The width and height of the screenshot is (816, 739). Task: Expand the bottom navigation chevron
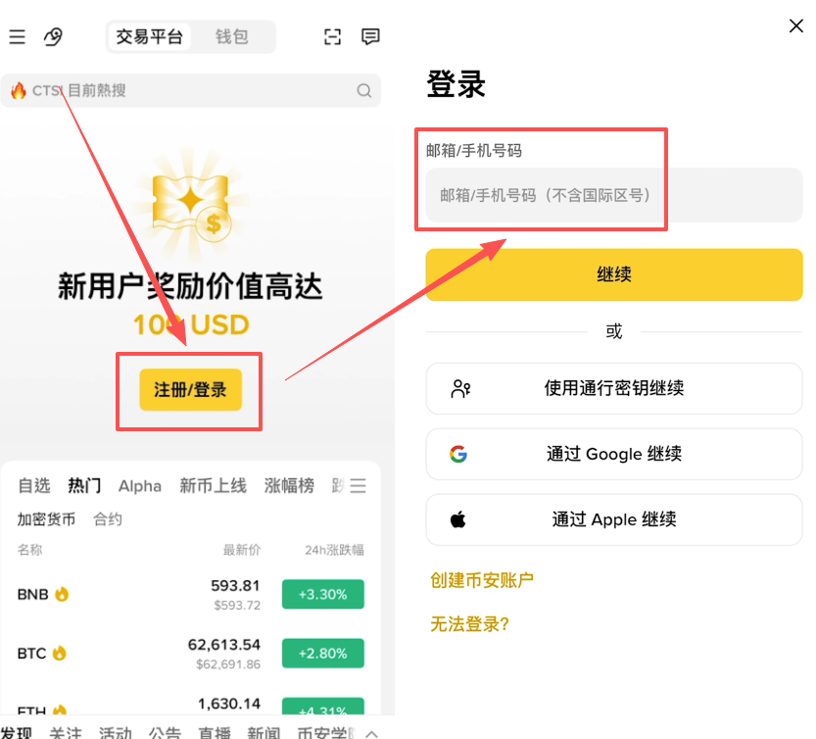coord(371,733)
